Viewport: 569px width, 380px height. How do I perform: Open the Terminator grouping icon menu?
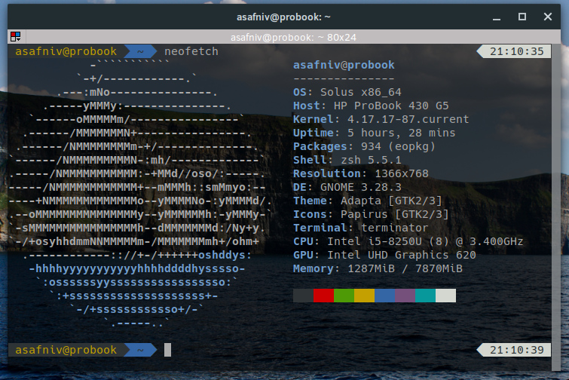(x=16, y=36)
